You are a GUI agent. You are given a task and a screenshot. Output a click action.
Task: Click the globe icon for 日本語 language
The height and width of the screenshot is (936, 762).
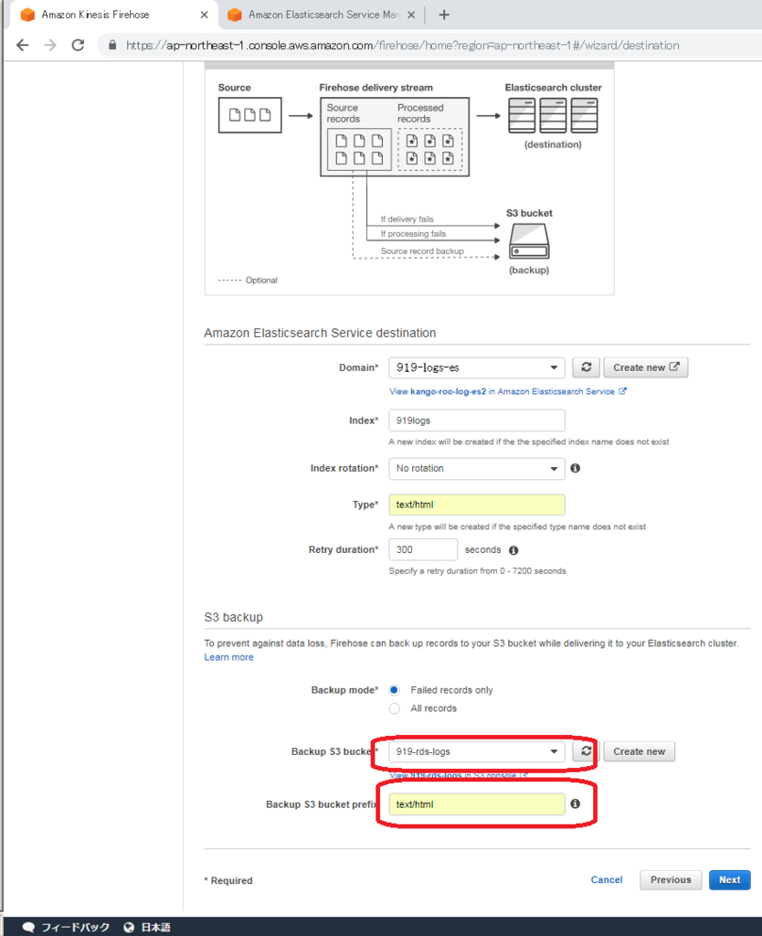pyautogui.click(x=128, y=927)
